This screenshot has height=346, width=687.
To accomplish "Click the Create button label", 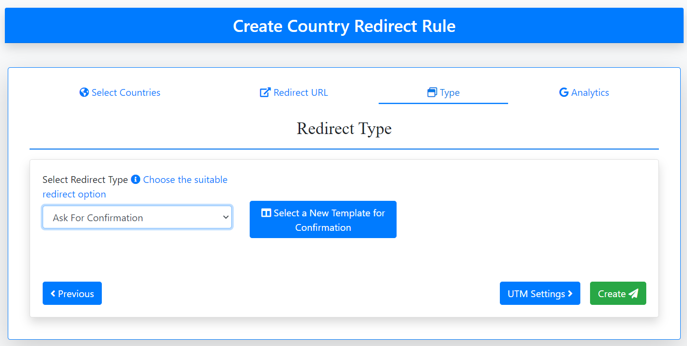I will point(612,294).
